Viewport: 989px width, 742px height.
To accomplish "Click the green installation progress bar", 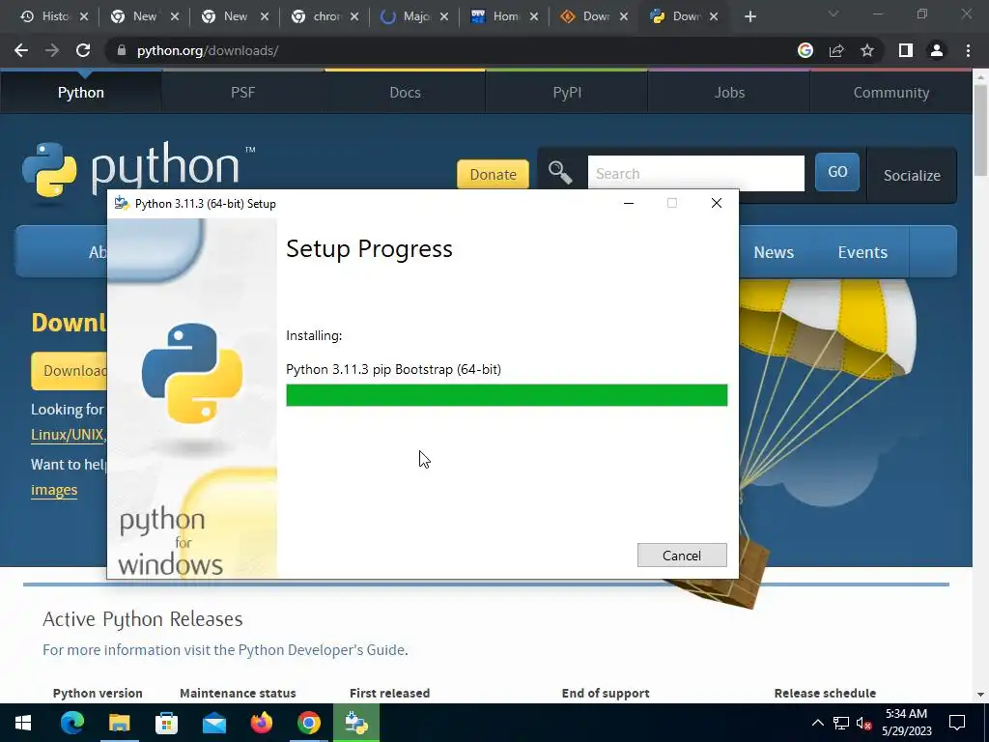I will 506,395.
